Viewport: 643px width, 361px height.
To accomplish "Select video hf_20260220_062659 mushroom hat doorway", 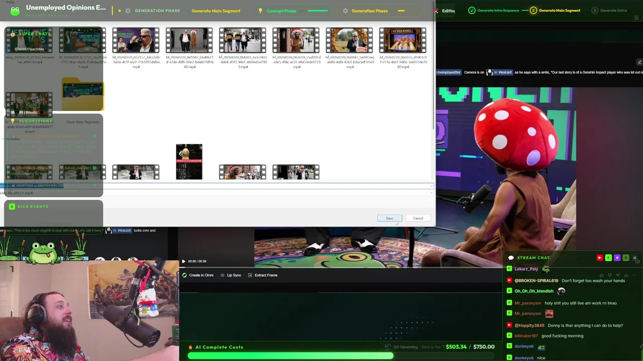I will point(296,40).
